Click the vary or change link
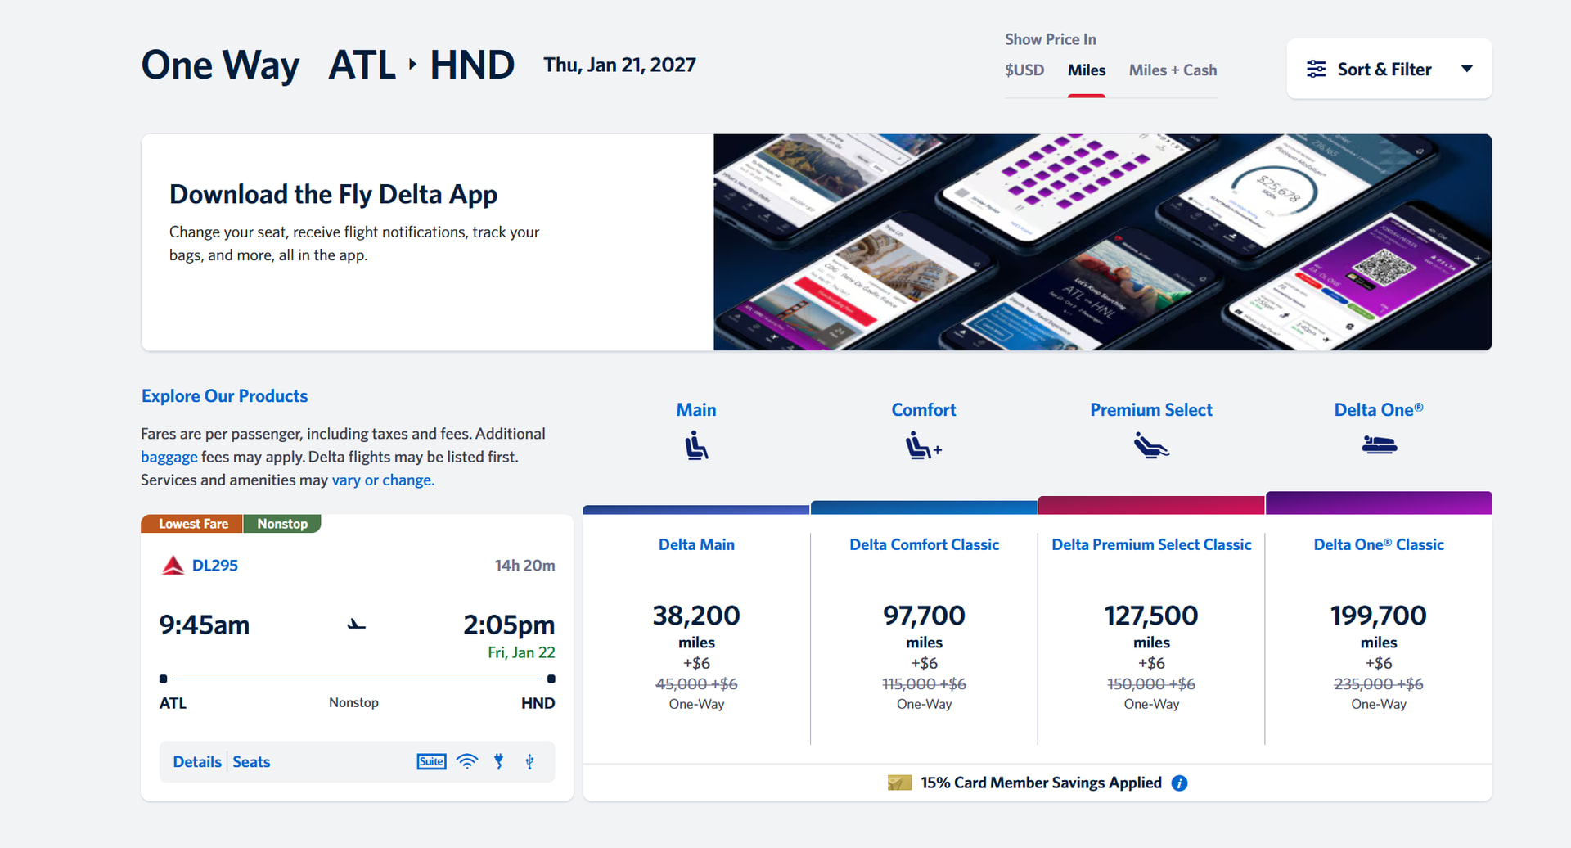 (x=383, y=480)
